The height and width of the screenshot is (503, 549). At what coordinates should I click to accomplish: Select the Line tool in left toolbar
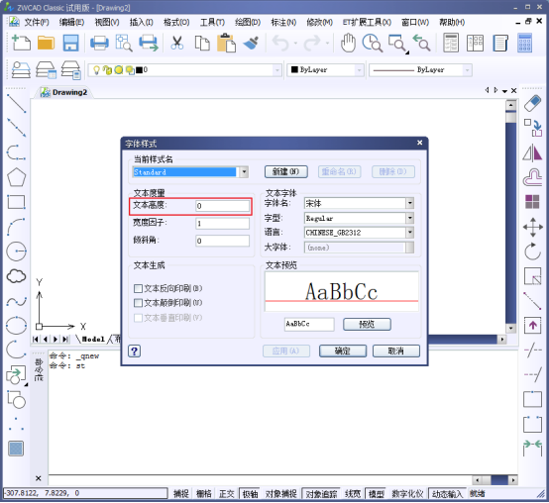tap(16, 104)
